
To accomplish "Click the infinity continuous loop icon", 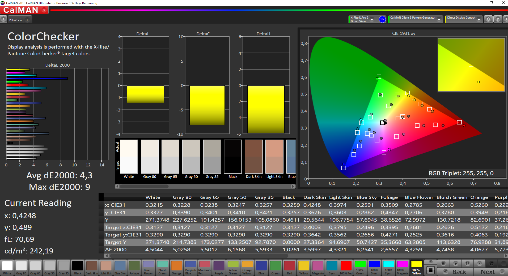I will (480, 264).
